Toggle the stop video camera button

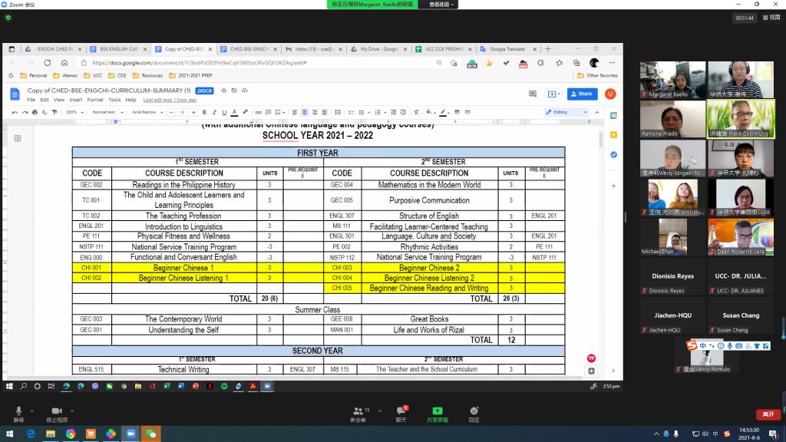[x=56, y=412]
